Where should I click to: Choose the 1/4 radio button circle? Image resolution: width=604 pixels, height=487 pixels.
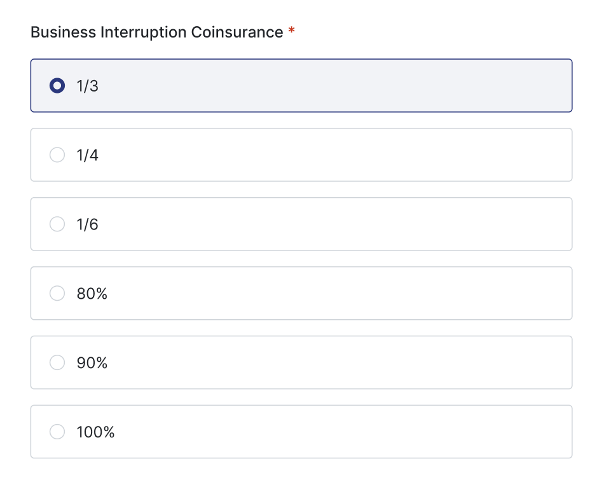[x=57, y=155]
